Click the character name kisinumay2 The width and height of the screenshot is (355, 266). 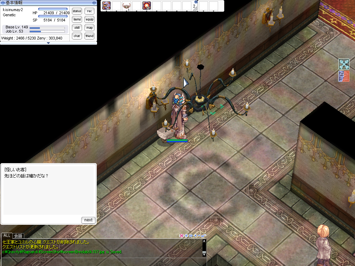pyautogui.click(x=13, y=10)
